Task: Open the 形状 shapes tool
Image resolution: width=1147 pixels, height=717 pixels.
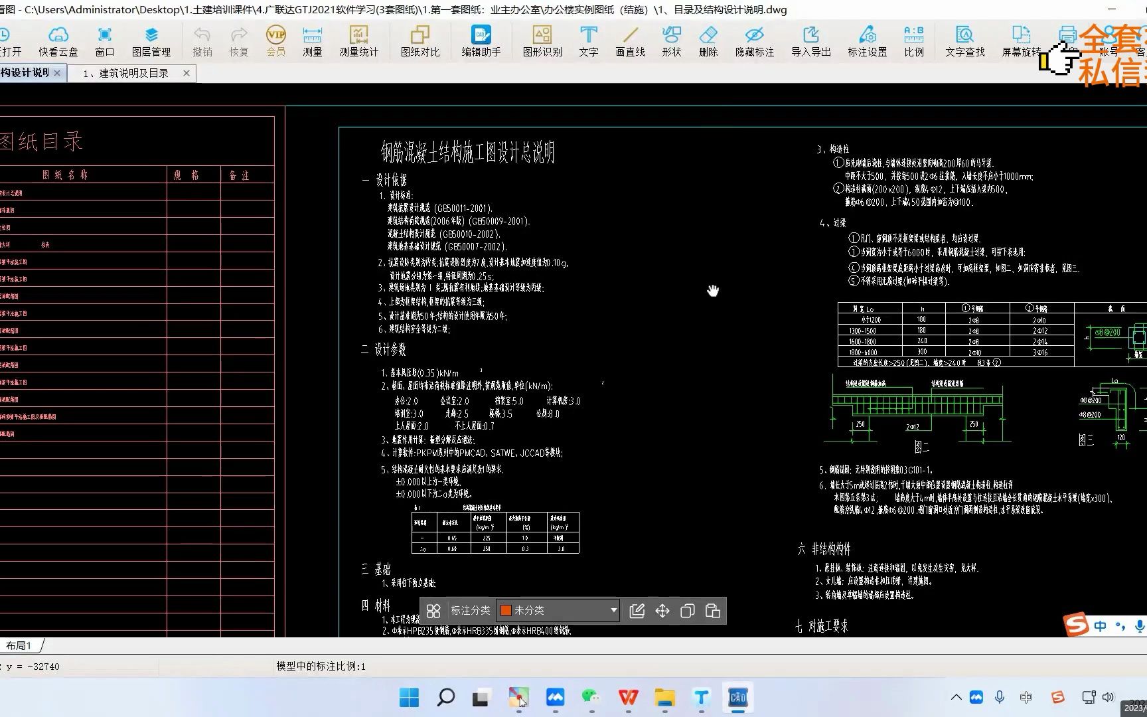Action: coord(670,41)
